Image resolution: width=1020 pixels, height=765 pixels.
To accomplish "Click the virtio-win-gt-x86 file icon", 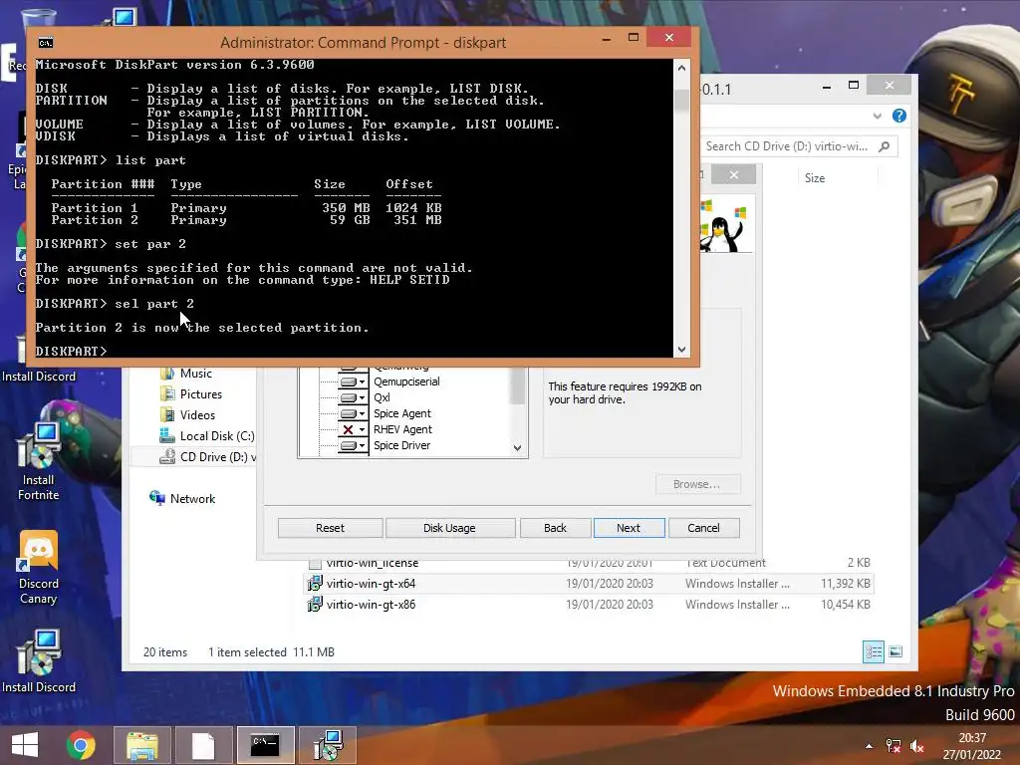I will pos(314,605).
